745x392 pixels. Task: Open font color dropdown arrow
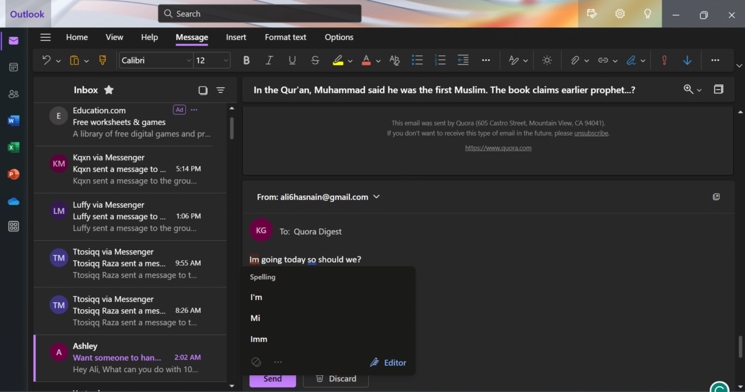click(x=378, y=62)
